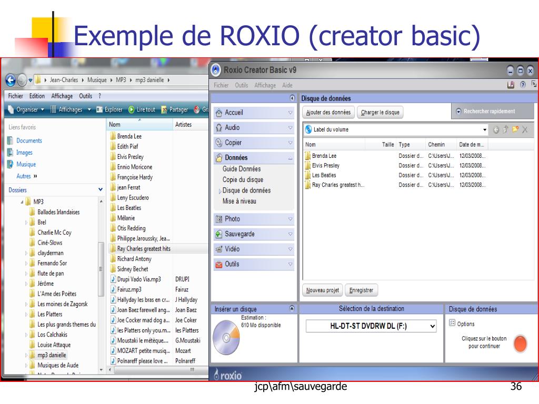Click the Explorer Back arrow button
Image resolution: width=539 pixels, height=404 pixels.
tap(11, 80)
